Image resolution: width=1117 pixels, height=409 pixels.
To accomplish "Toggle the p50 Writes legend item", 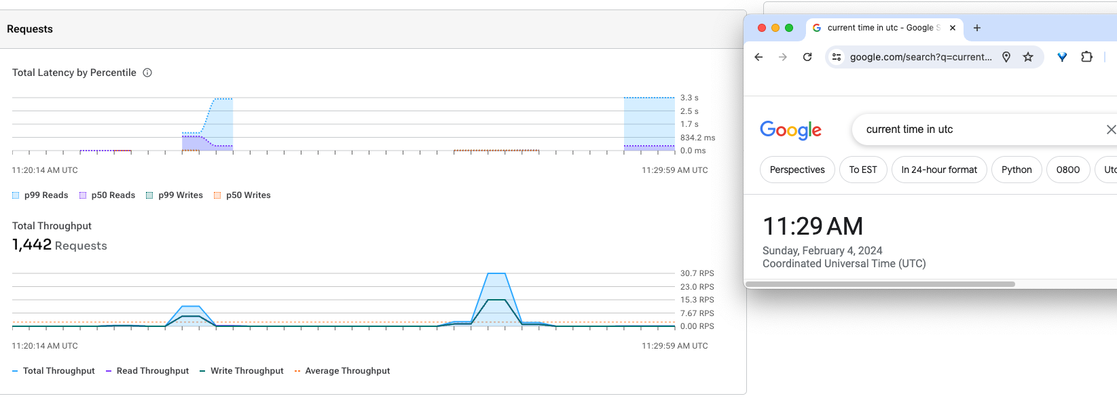I will point(242,195).
